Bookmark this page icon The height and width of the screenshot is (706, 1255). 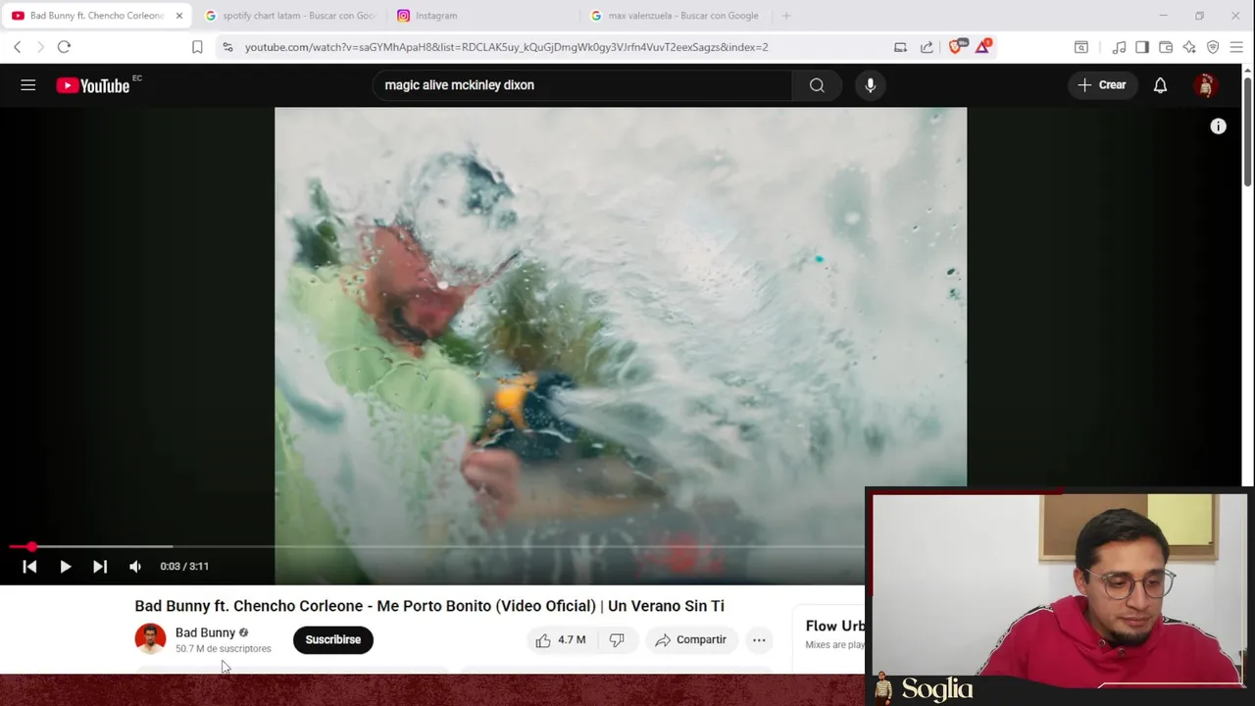tap(197, 47)
